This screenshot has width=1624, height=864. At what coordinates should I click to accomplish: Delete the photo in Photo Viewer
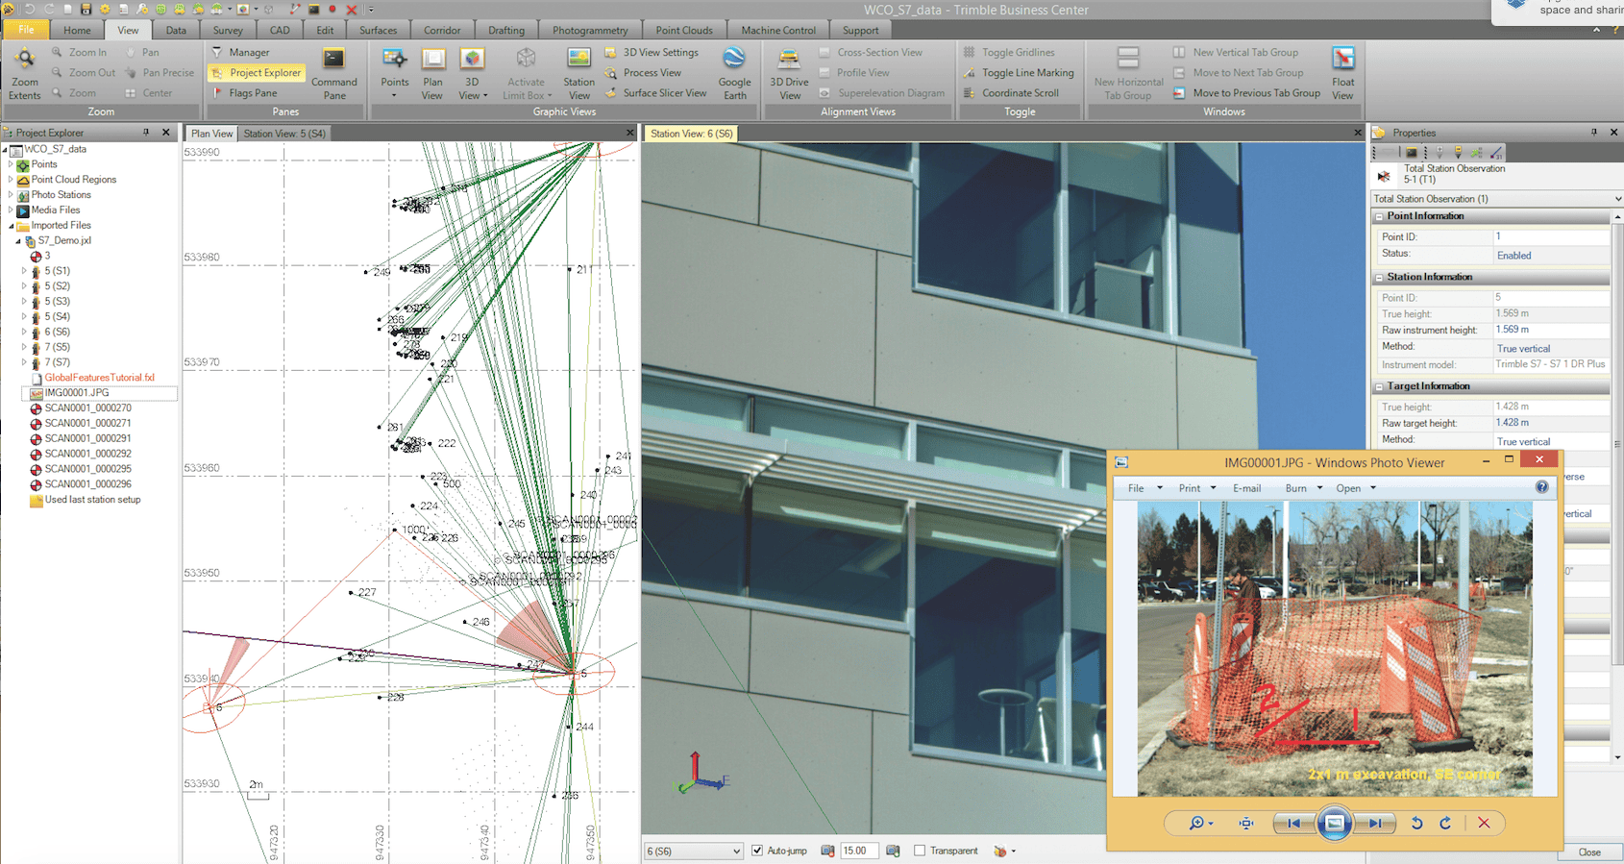pyautogui.click(x=1484, y=823)
